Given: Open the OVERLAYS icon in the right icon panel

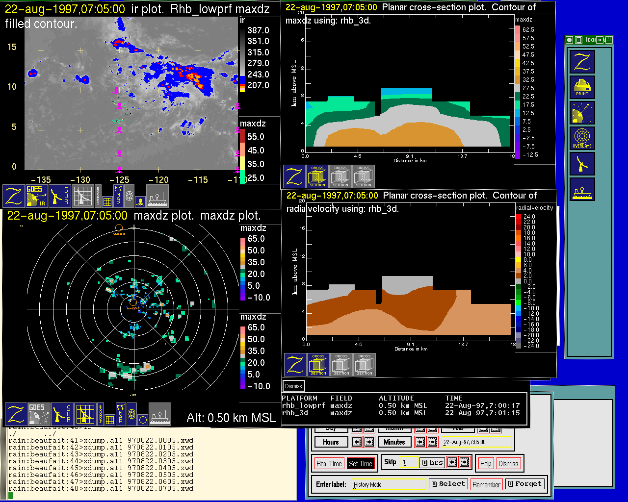Looking at the screenshot, I should click(x=582, y=138).
